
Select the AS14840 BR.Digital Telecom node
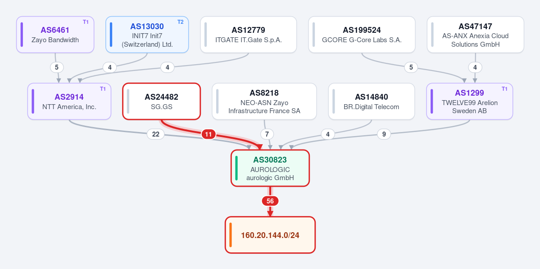tap(371, 101)
